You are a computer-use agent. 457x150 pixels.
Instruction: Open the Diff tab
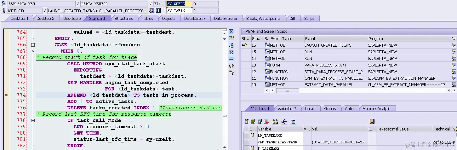[292, 18]
